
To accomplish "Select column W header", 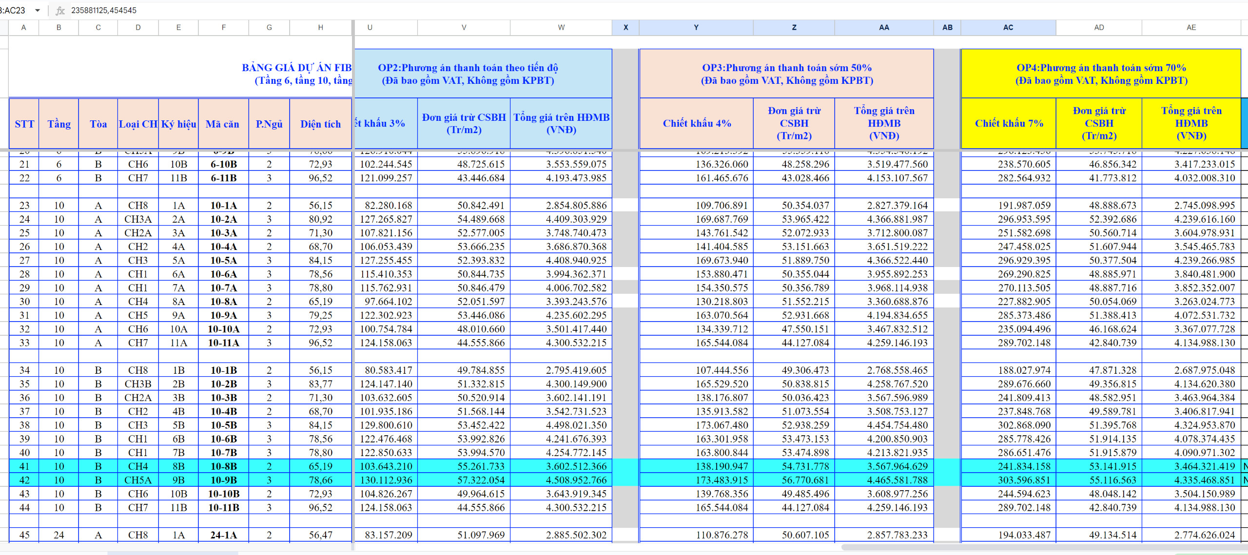I will coord(561,27).
